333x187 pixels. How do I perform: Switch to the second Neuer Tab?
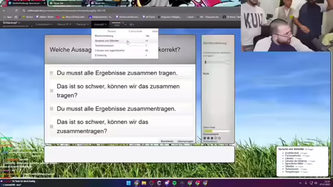tap(68, 3)
